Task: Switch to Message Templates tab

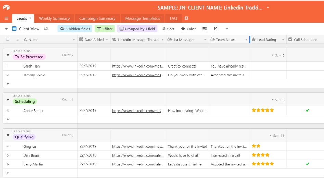Action: click(x=142, y=18)
